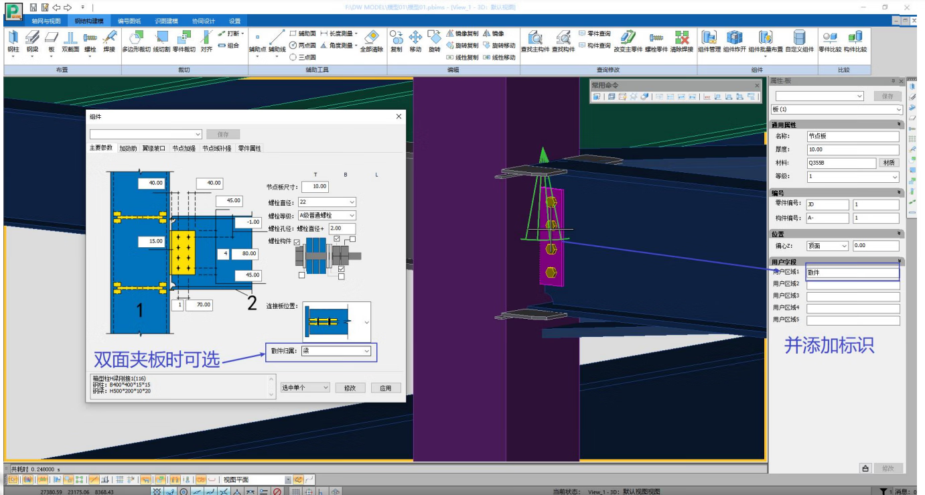Open the 螺栓直径 dropdown showing 22
This screenshot has height=495, width=925.
[x=328, y=202]
